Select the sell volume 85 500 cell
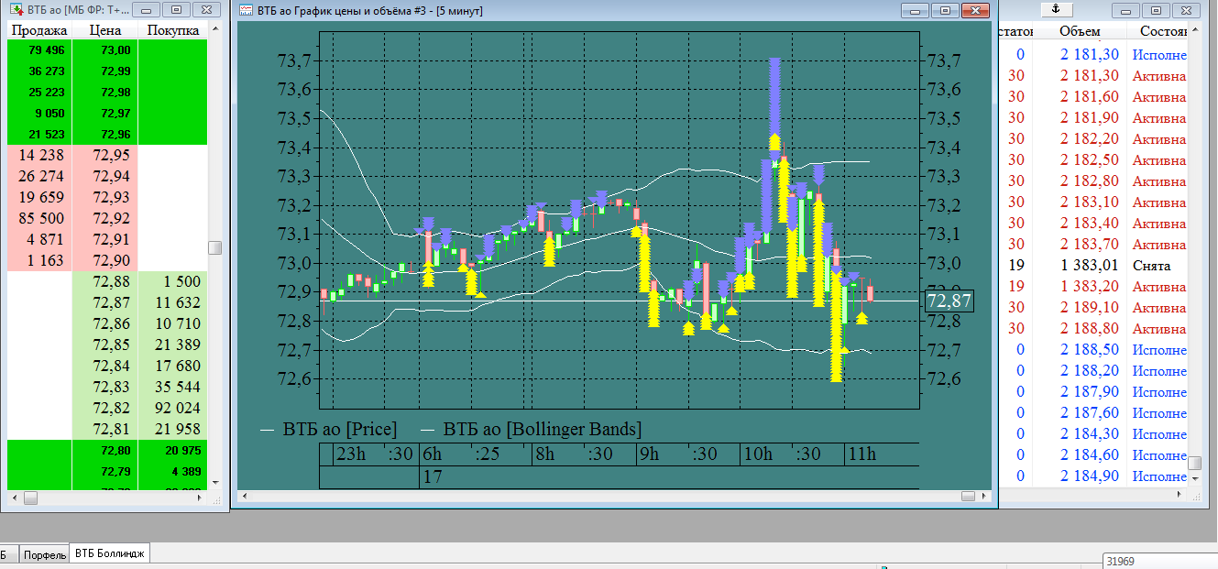Screen dimensions: 1218x569 (x=39, y=219)
